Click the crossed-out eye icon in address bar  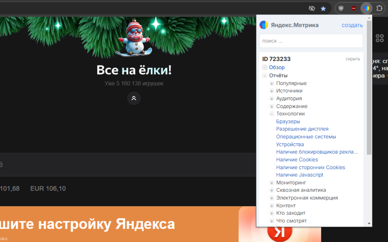312,8
